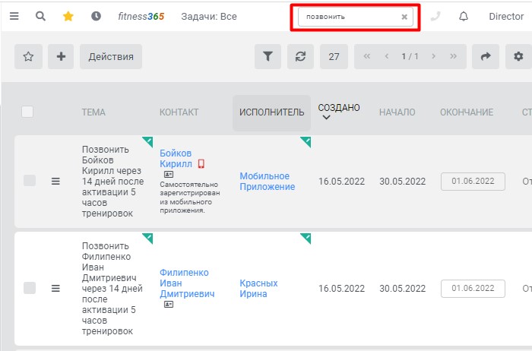Open executor link Мобильное Приложение
Viewport: 532px width, 351px height.
267,181
